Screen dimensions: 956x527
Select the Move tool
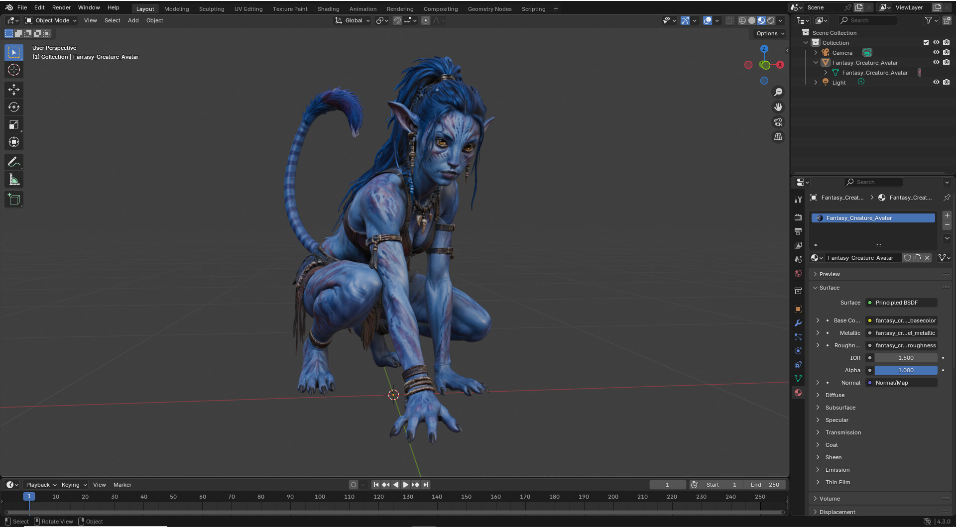pyautogui.click(x=14, y=90)
